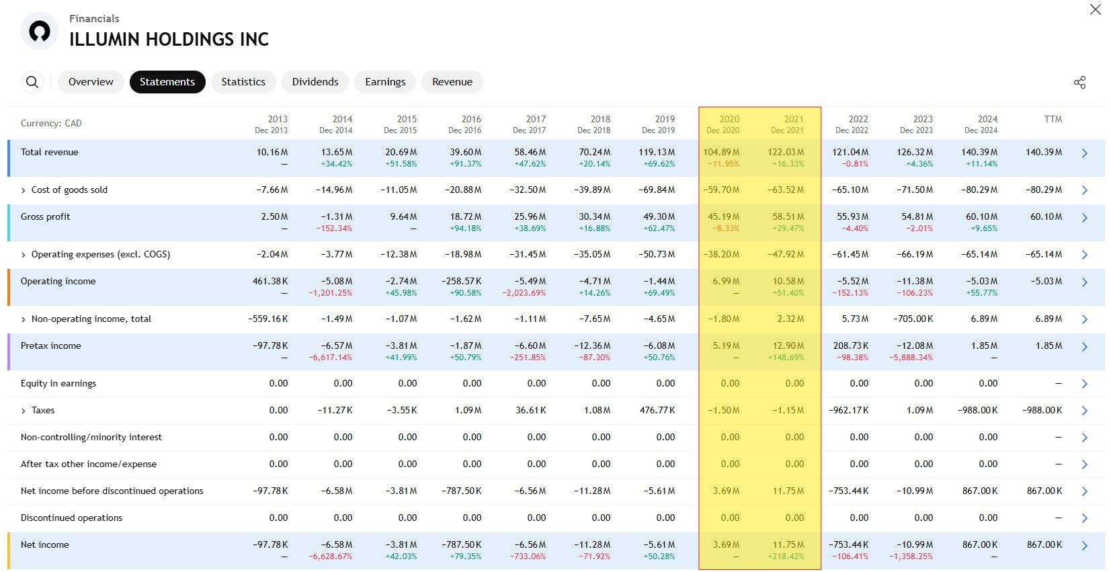Open Total revenue row detail arrow

(x=1084, y=153)
